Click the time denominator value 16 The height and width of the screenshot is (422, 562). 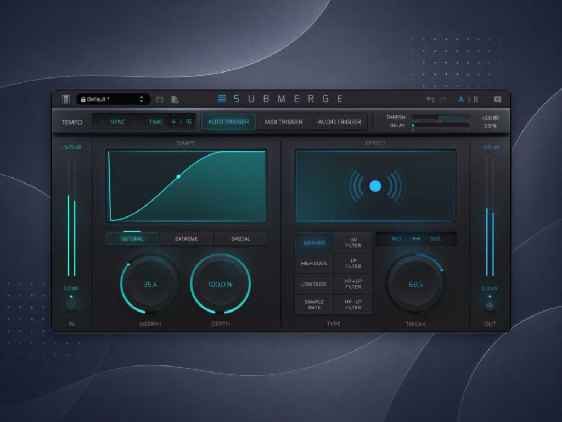tap(188, 121)
